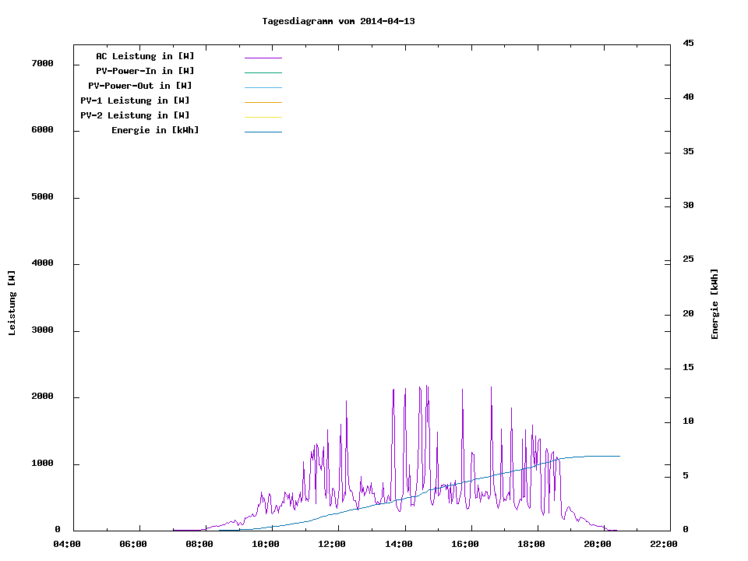Click the 25 tick label on right axis
Image resolution: width=748 pixels, height=561 pixels.
pos(688,259)
